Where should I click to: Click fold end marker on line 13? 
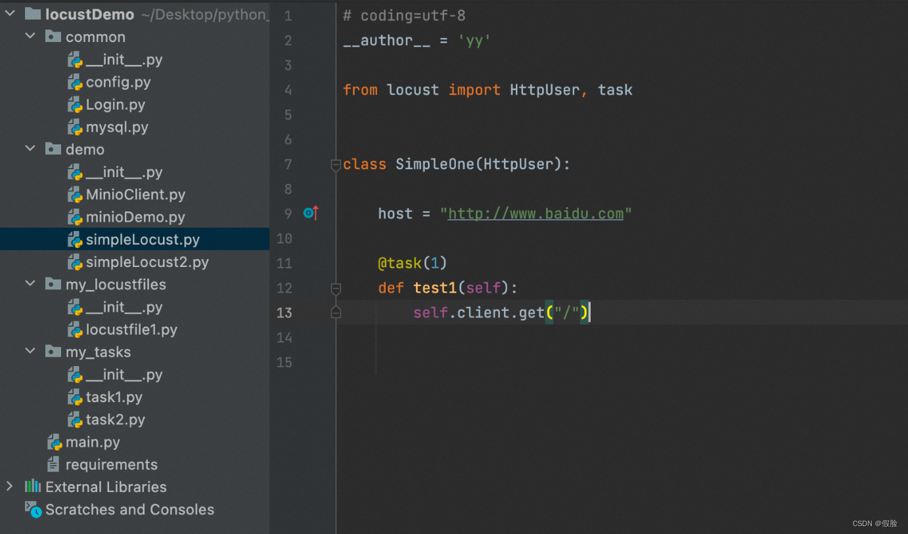point(336,312)
